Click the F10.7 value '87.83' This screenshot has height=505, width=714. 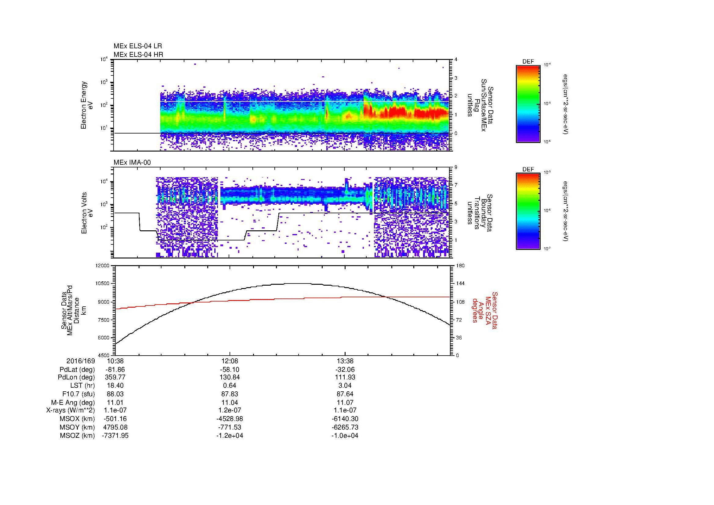click(x=230, y=394)
